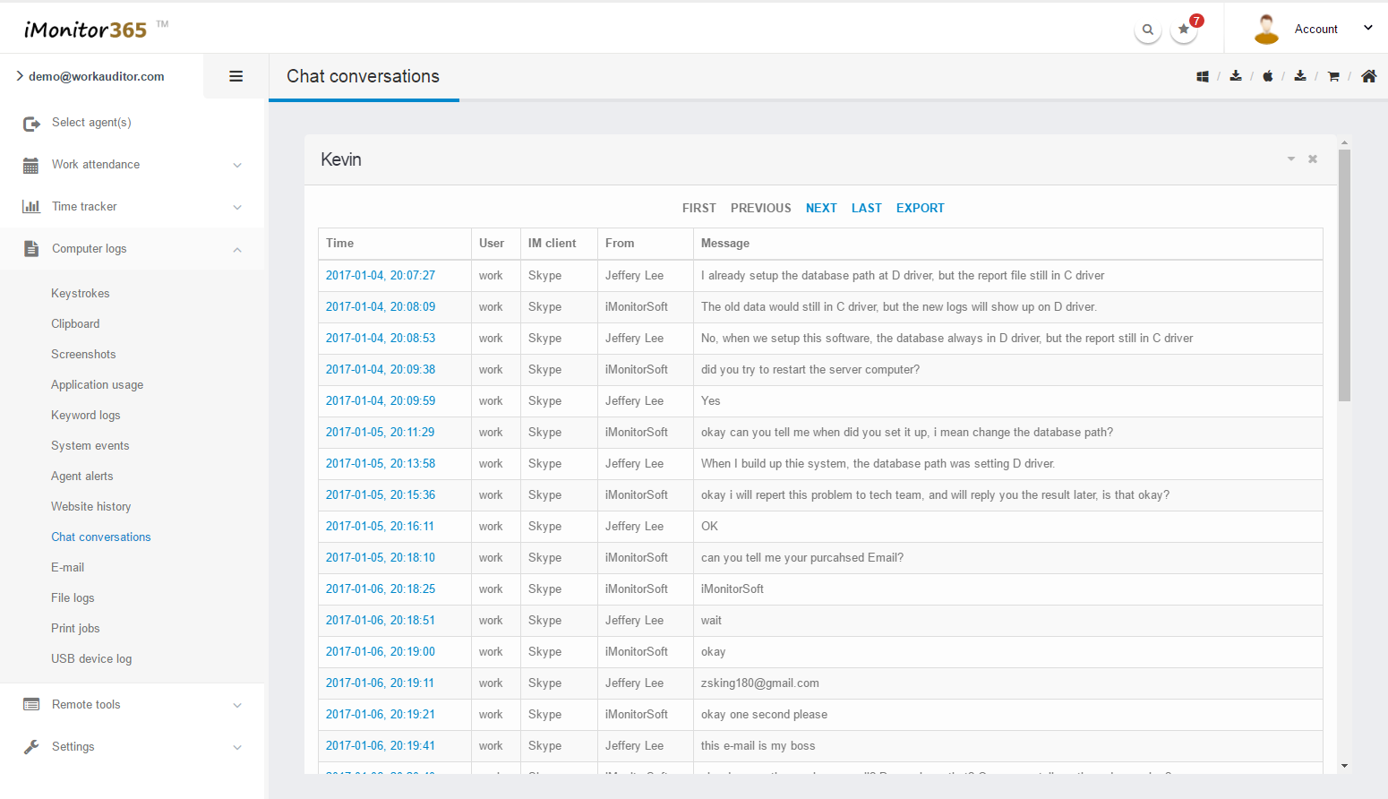The height and width of the screenshot is (799, 1388).
Task: Go to home via house icon
Action: click(x=1368, y=77)
